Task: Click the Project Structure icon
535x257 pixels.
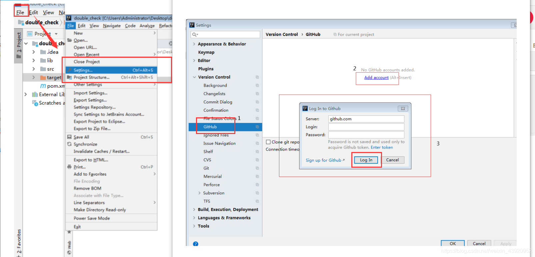Action: 69,77
